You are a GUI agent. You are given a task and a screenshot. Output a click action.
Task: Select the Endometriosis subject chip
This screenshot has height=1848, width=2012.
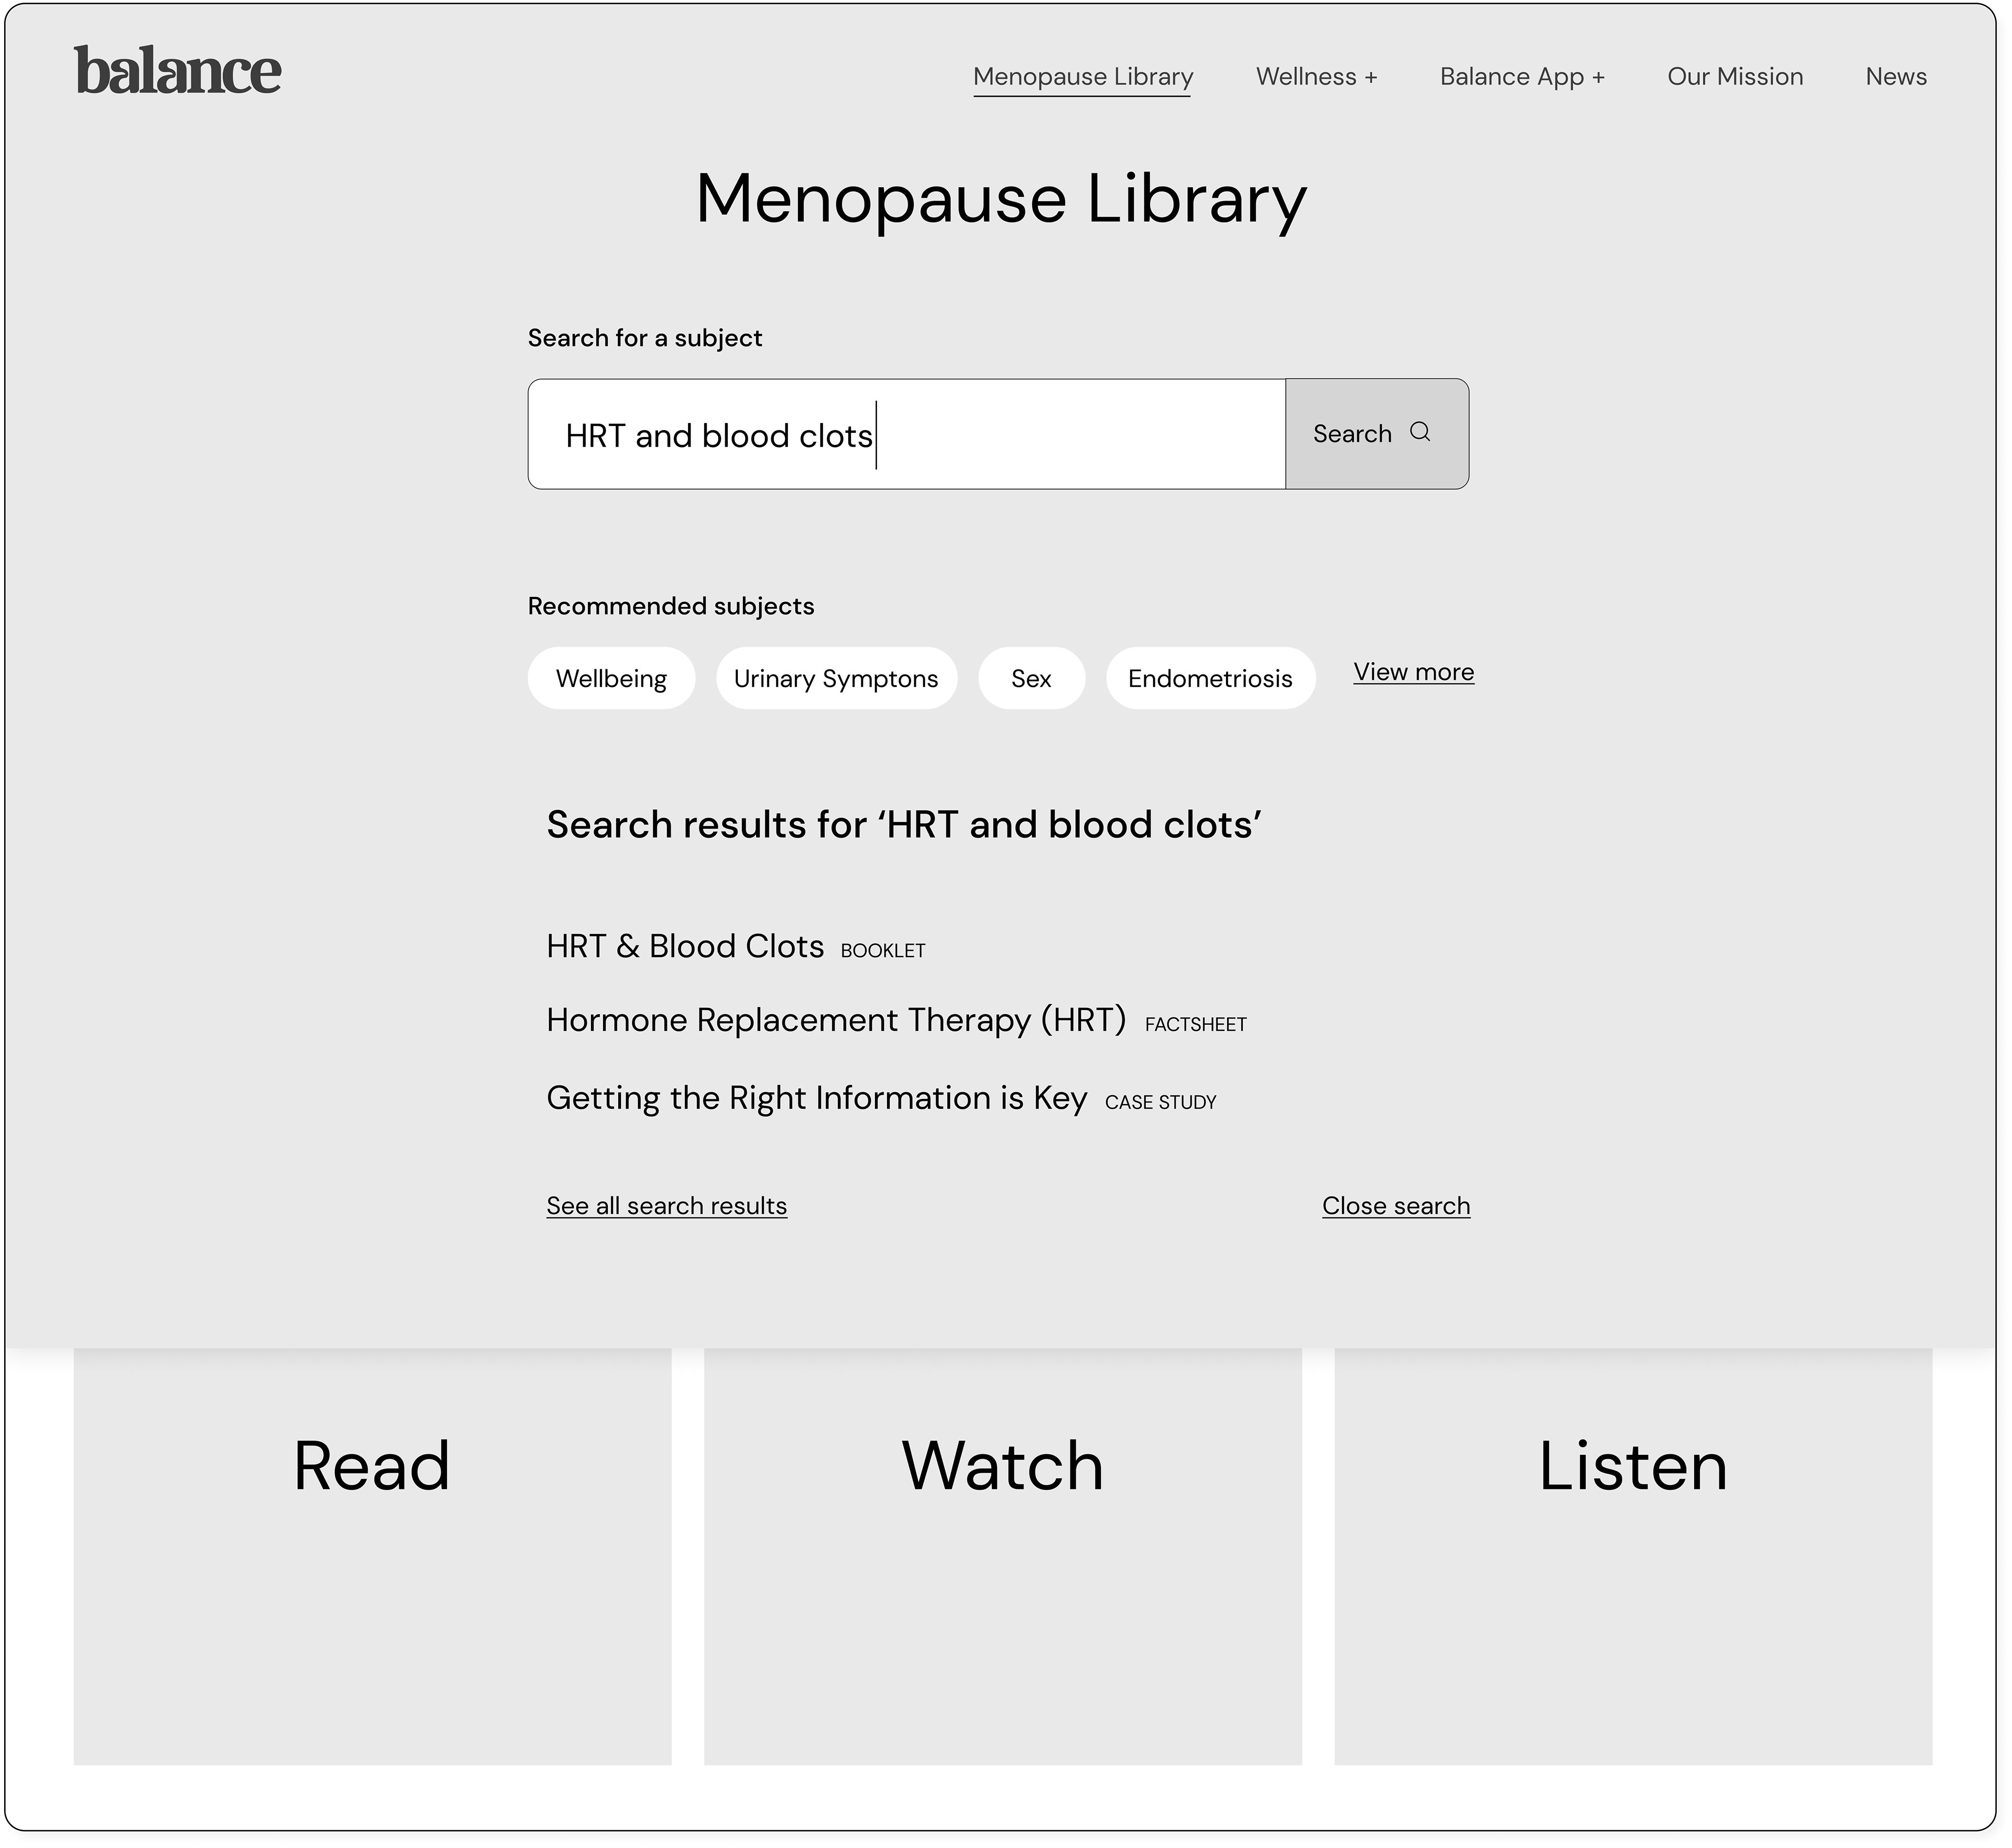(x=1210, y=678)
